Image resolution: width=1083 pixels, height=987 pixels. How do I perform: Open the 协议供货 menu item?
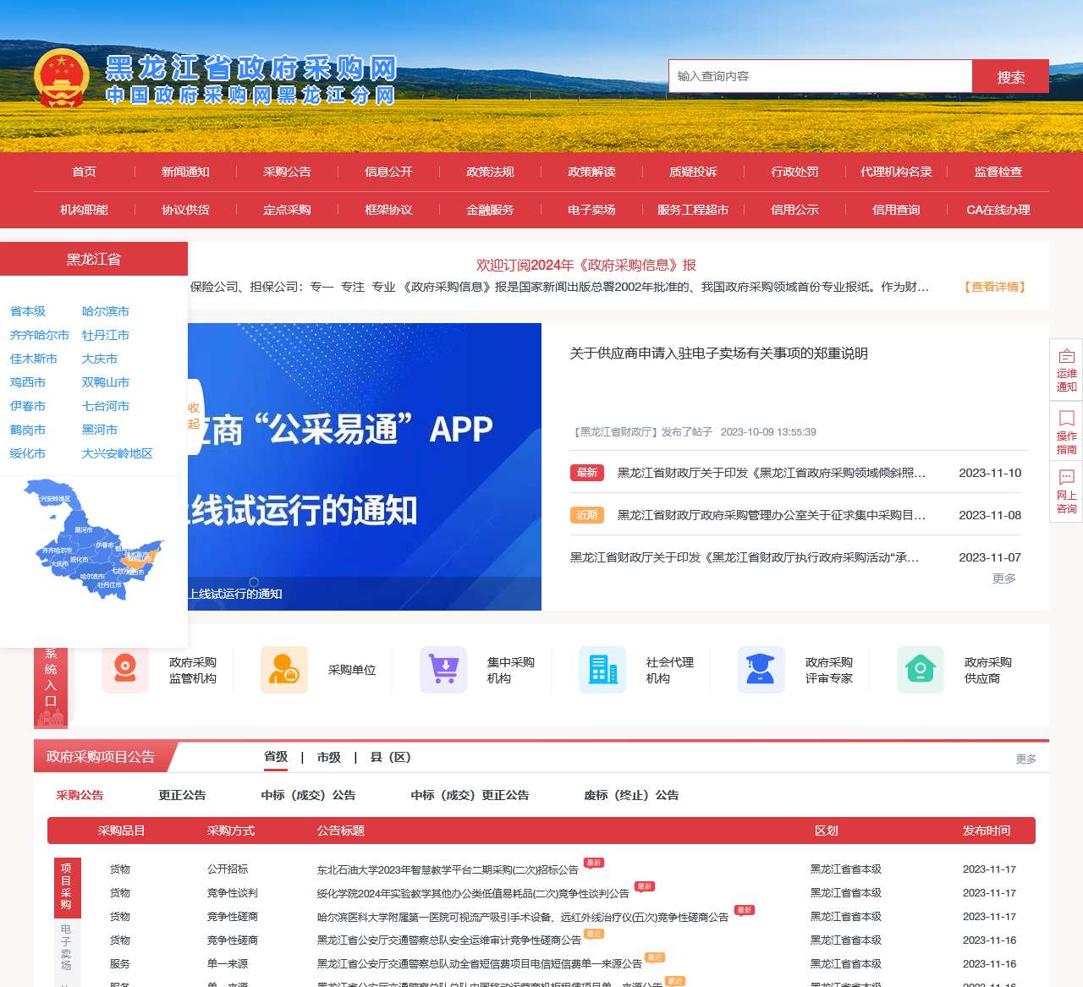(x=186, y=210)
